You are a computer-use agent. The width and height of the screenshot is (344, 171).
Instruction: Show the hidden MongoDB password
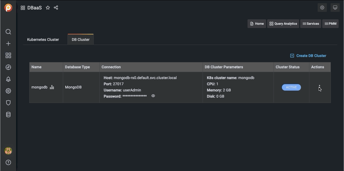click(153, 96)
